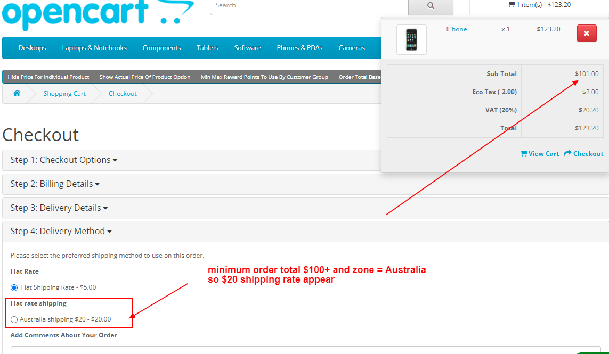Screen dimensions: 609x354
Task: Click the arrow icon beside Checkout
Action: [569, 153]
